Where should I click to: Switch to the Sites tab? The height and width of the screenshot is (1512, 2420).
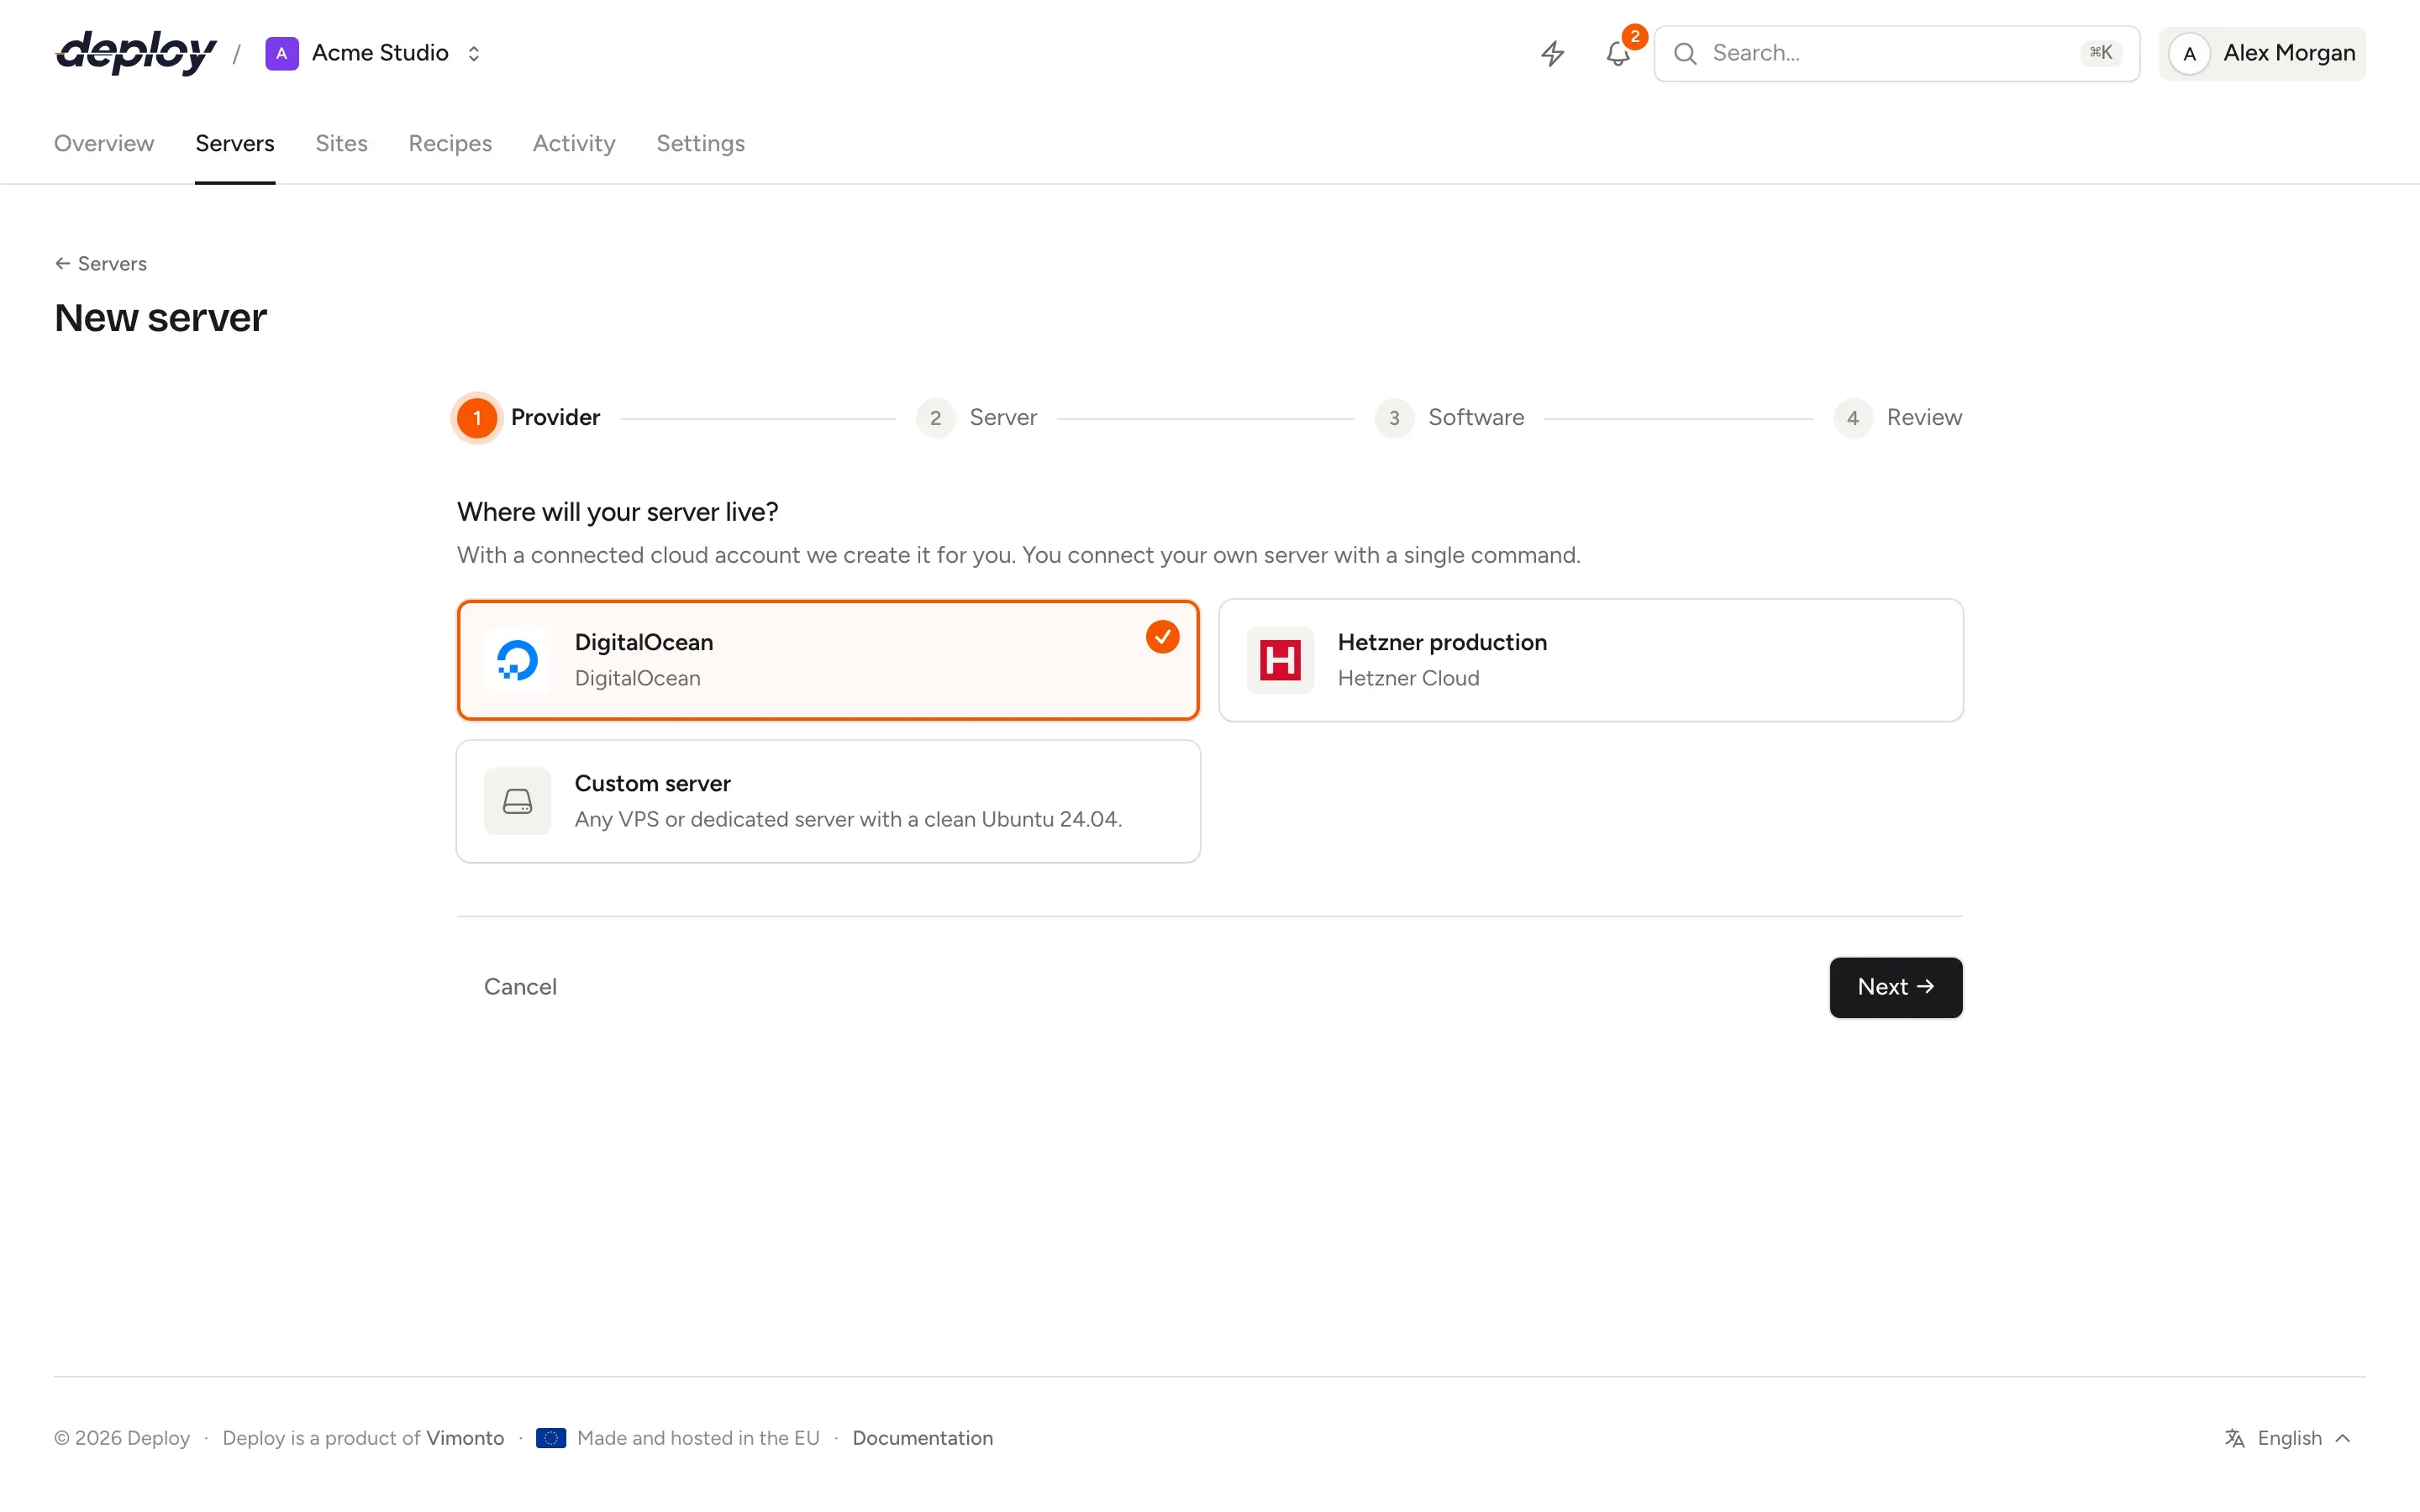point(341,143)
